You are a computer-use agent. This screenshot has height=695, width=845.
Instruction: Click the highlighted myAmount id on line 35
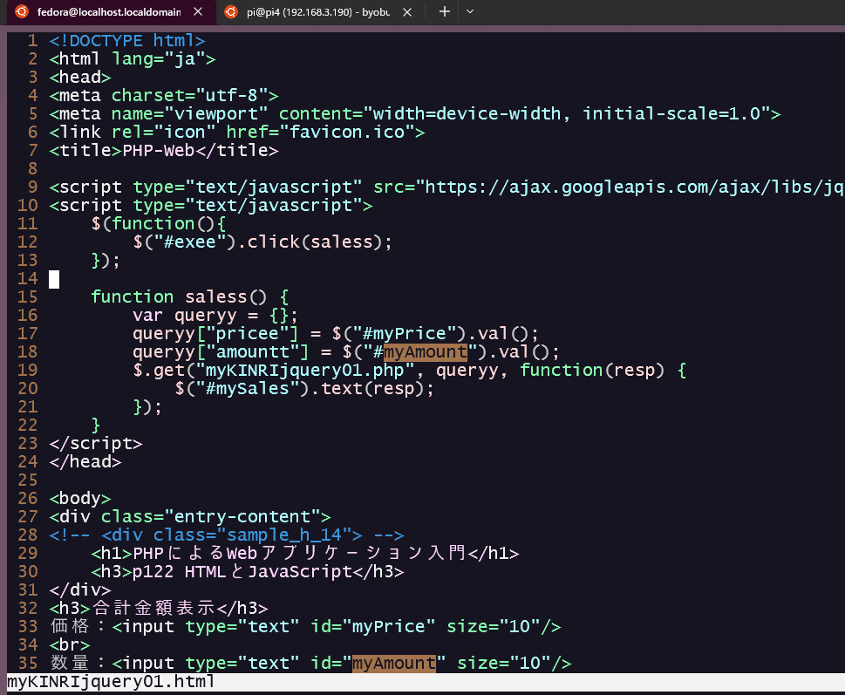393,663
